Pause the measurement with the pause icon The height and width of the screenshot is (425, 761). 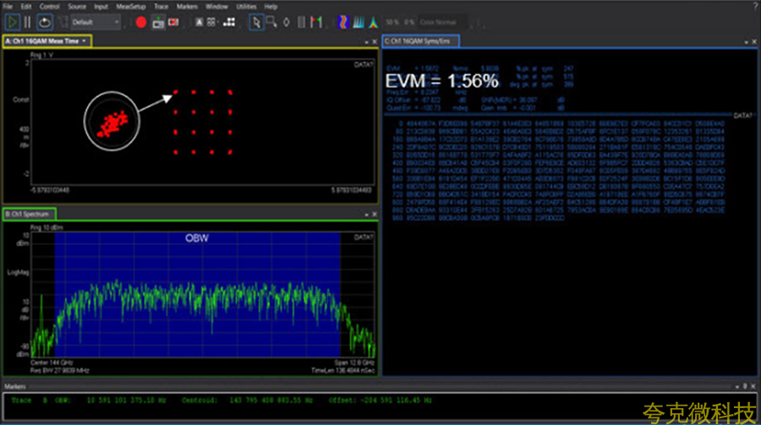tap(27, 22)
